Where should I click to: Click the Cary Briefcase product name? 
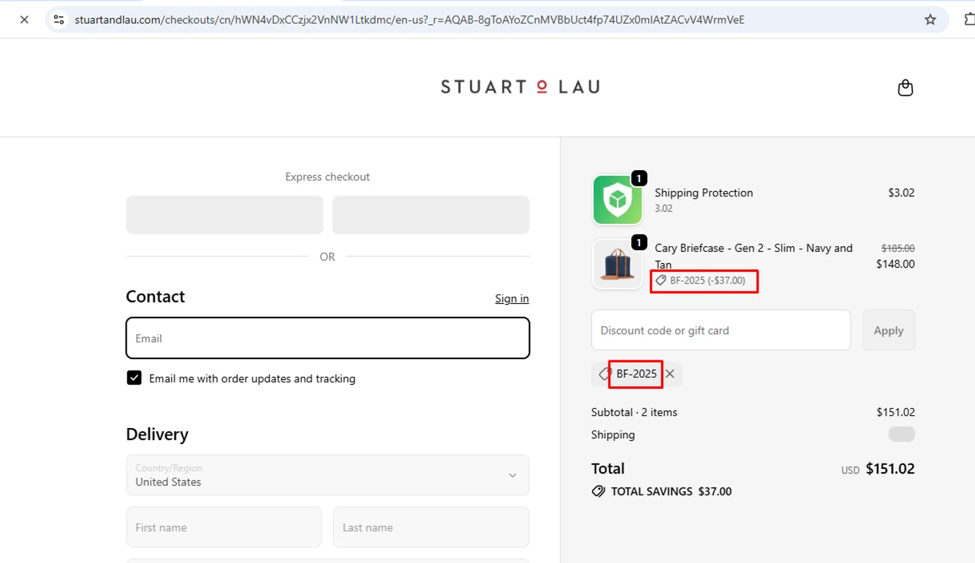(x=753, y=256)
